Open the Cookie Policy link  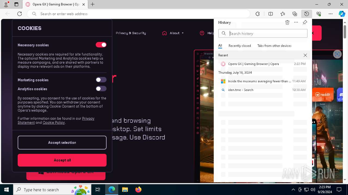[x=54, y=123]
